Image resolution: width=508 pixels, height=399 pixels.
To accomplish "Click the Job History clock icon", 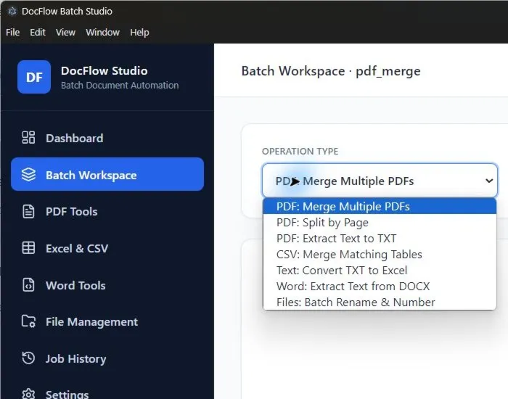I will click(28, 358).
